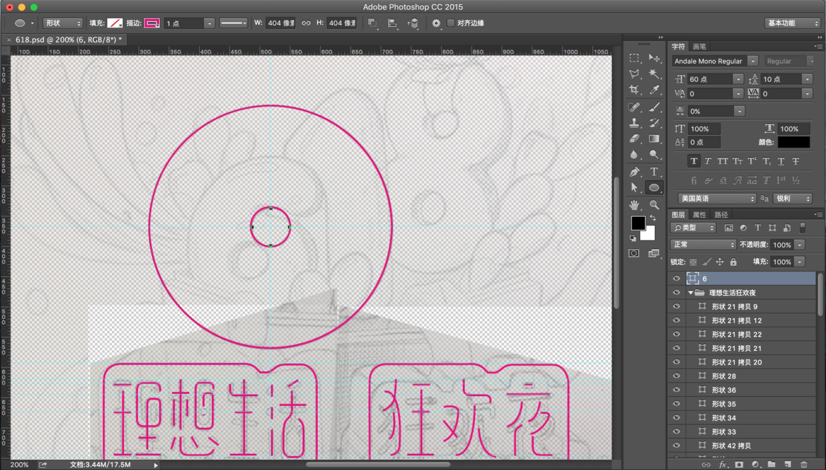Hide the 理想生活狂欢夜 group
The image size is (826, 470).
click(x=676, y=293)
